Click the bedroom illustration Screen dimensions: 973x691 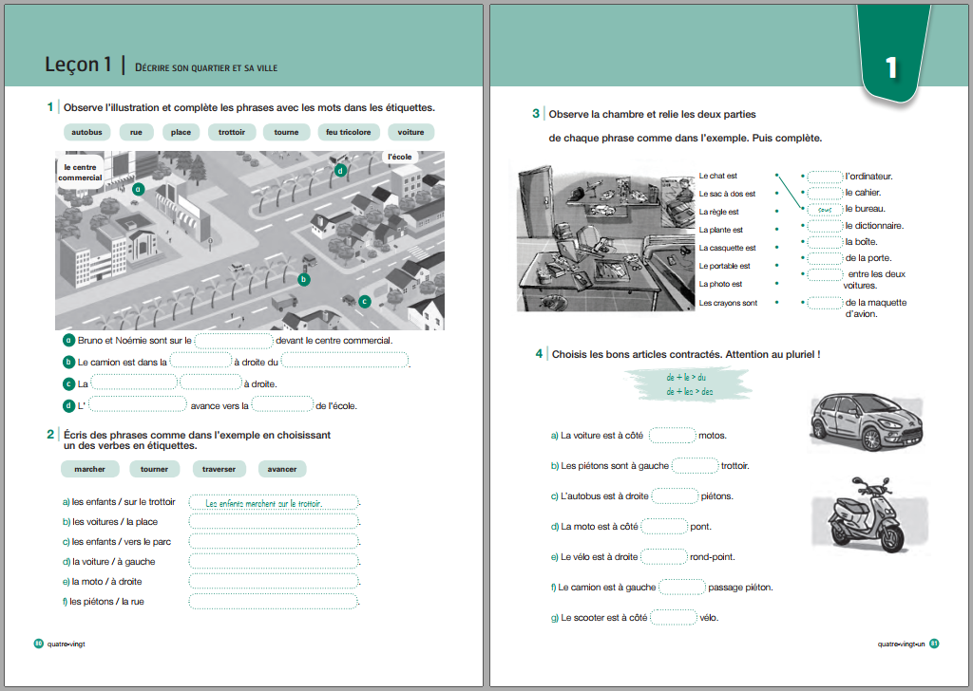click(605, 236)
